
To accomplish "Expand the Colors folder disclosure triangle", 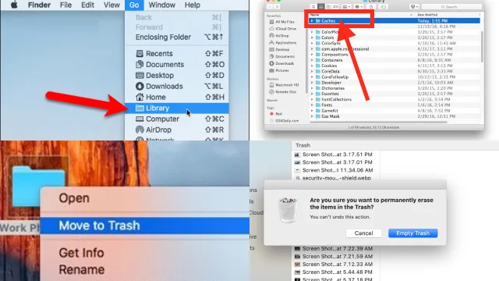I will coord(312,37).
